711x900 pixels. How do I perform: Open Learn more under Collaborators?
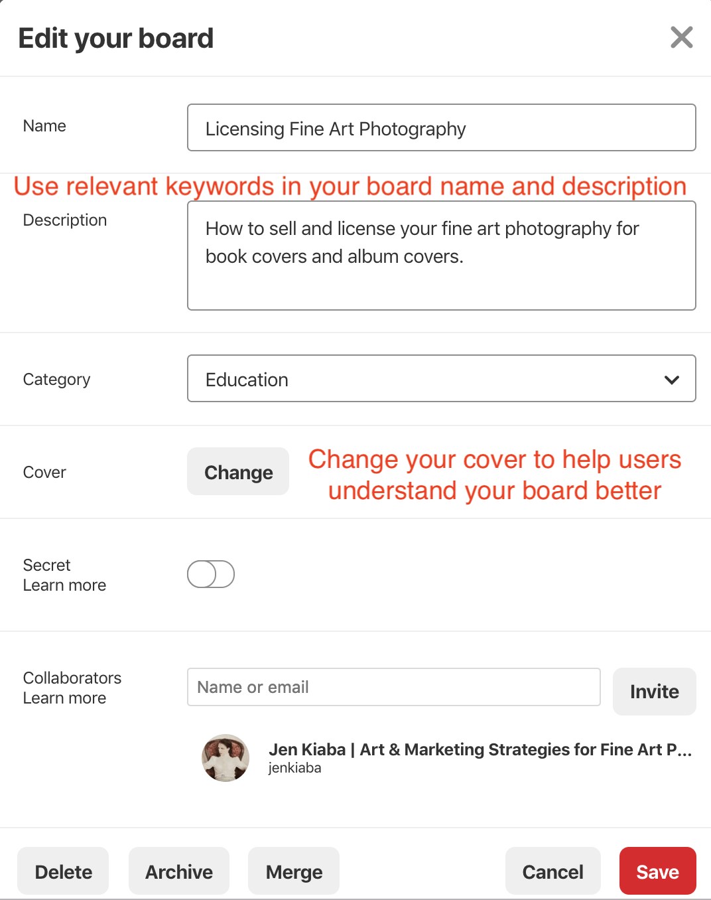[x=64, y=698]
